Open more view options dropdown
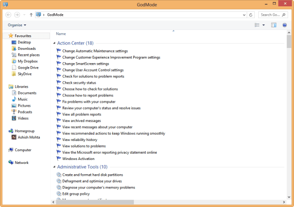This screenshot has height=207, width=294. tap(264, 25)
